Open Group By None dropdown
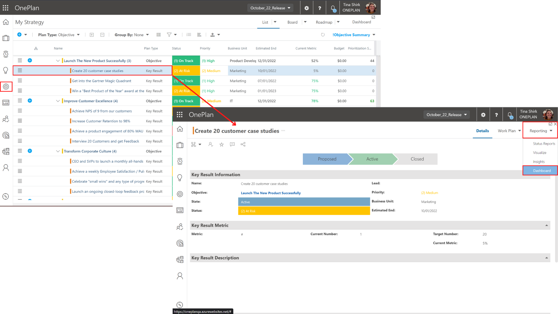 point(132,35)
